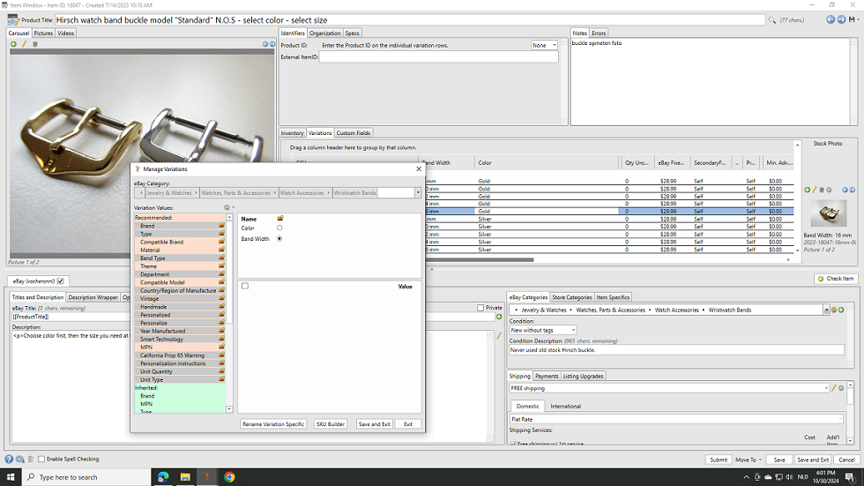Toggle Enable Spell Checking checkbox
Viewport: 864px width, 486px height.
41,460
